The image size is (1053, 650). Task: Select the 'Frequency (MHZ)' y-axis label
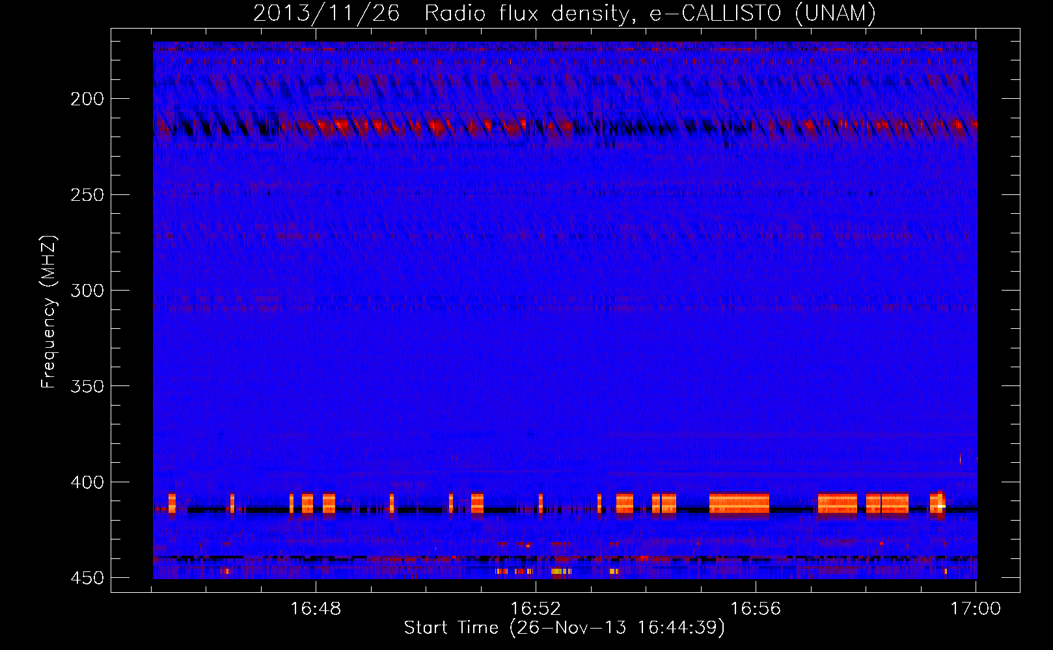coord(49,312)
